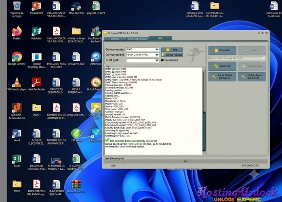Click the 'Backup saved as' log line
The width and height of the screenshot is (282, 202).
[x=138, y=144]
